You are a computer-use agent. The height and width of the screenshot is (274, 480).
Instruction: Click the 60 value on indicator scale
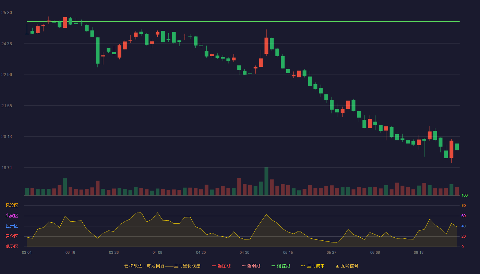pyautogui.click(x=464, y=216)
